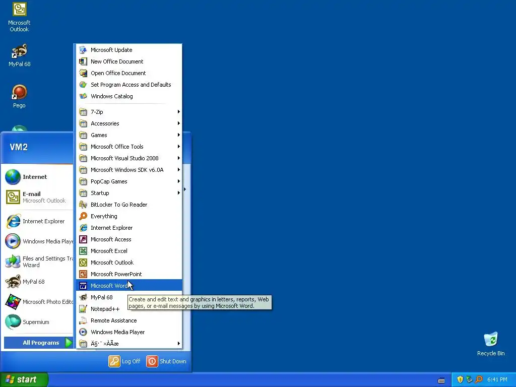Click Internet Explorer icon in programs list
516x387 pixels.
(83, 228)
